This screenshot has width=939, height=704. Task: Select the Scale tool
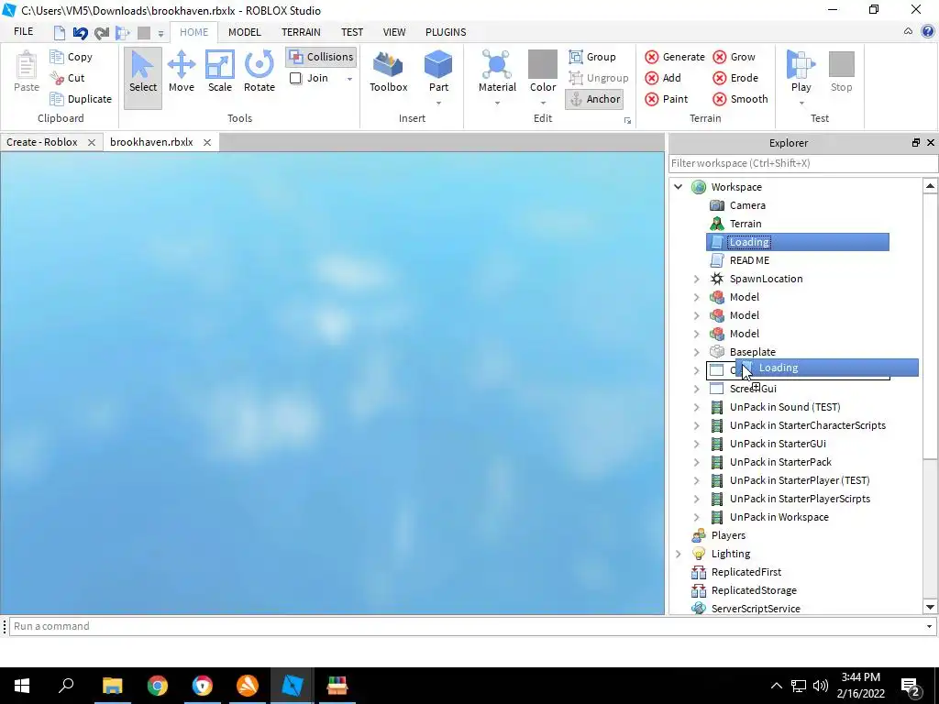coord(220,71)
